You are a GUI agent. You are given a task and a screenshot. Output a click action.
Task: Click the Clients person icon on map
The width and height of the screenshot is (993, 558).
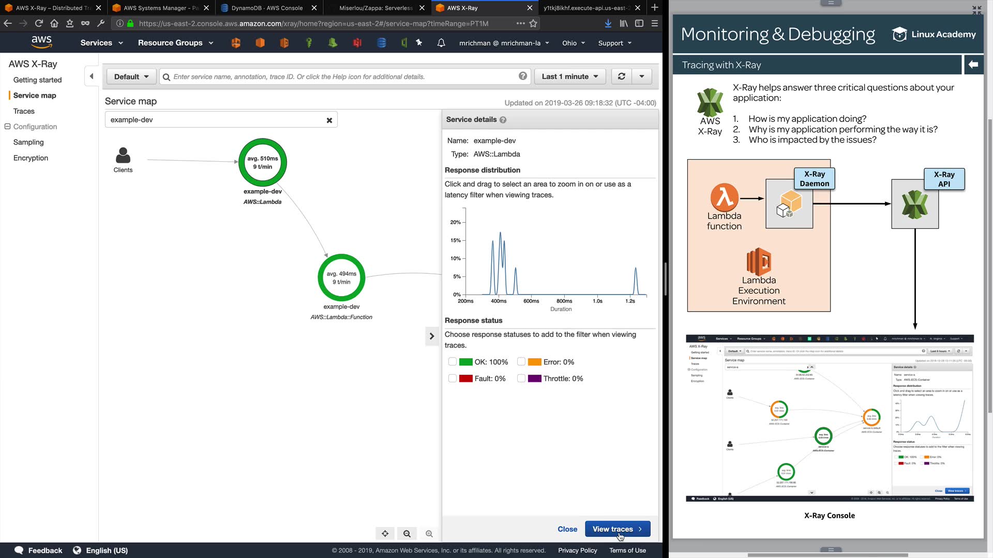point(123,156)
